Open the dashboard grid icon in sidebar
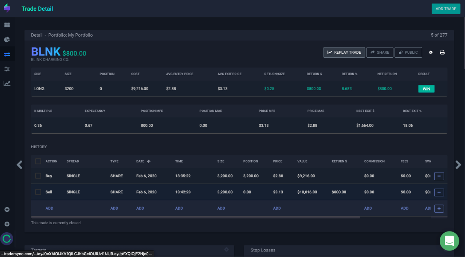Viewport: 465px width, 257px height. (7, 25)
